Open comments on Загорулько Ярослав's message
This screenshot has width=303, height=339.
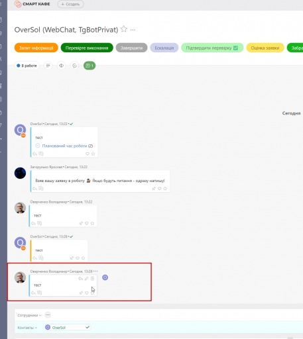(41, 188)
